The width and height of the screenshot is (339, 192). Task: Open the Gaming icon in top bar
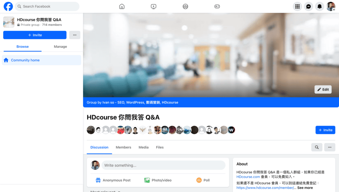pos(217,7)
